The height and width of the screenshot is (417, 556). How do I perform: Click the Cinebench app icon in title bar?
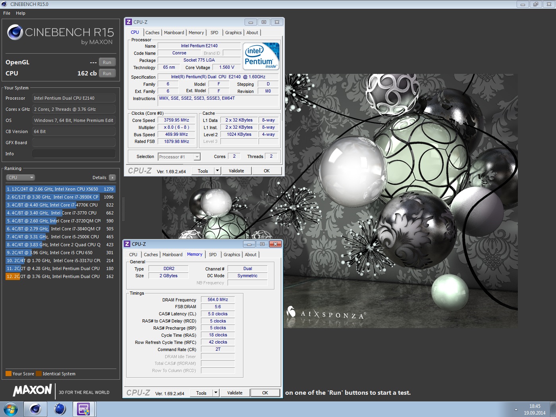4,4
